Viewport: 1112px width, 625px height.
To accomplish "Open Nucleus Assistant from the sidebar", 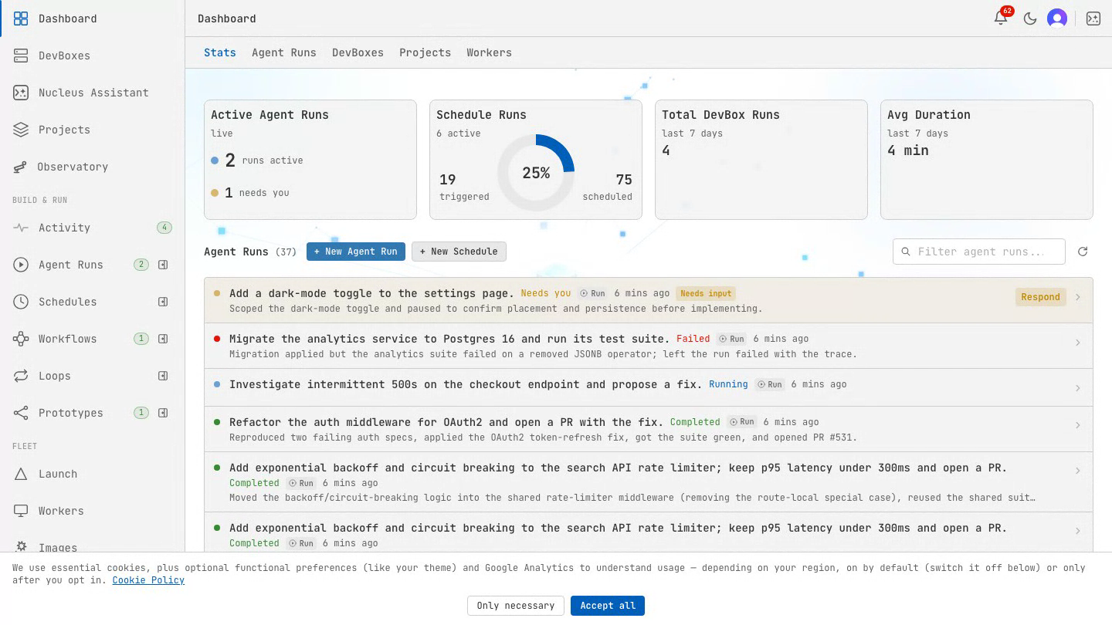I will point(93,93).
